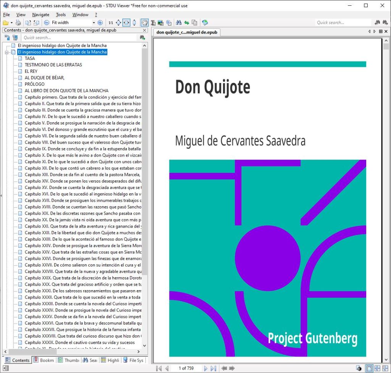
Task: Go to the next page arrow
Action: [205, 368]
